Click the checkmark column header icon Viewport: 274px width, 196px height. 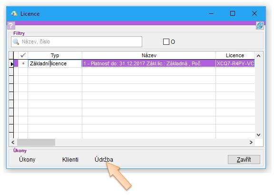[23, 55]
